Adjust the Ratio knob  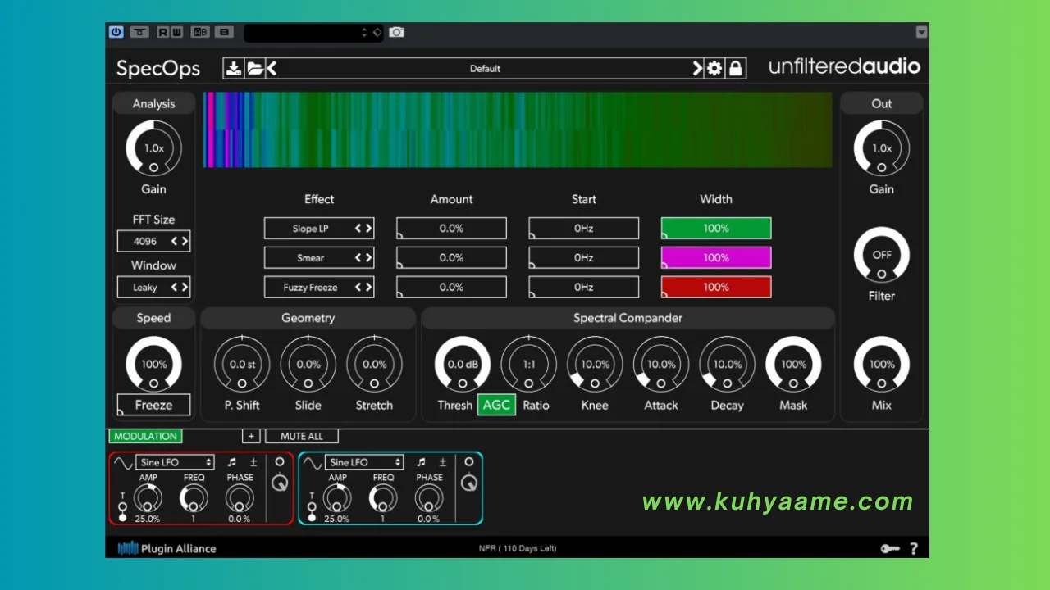[528, 364]
